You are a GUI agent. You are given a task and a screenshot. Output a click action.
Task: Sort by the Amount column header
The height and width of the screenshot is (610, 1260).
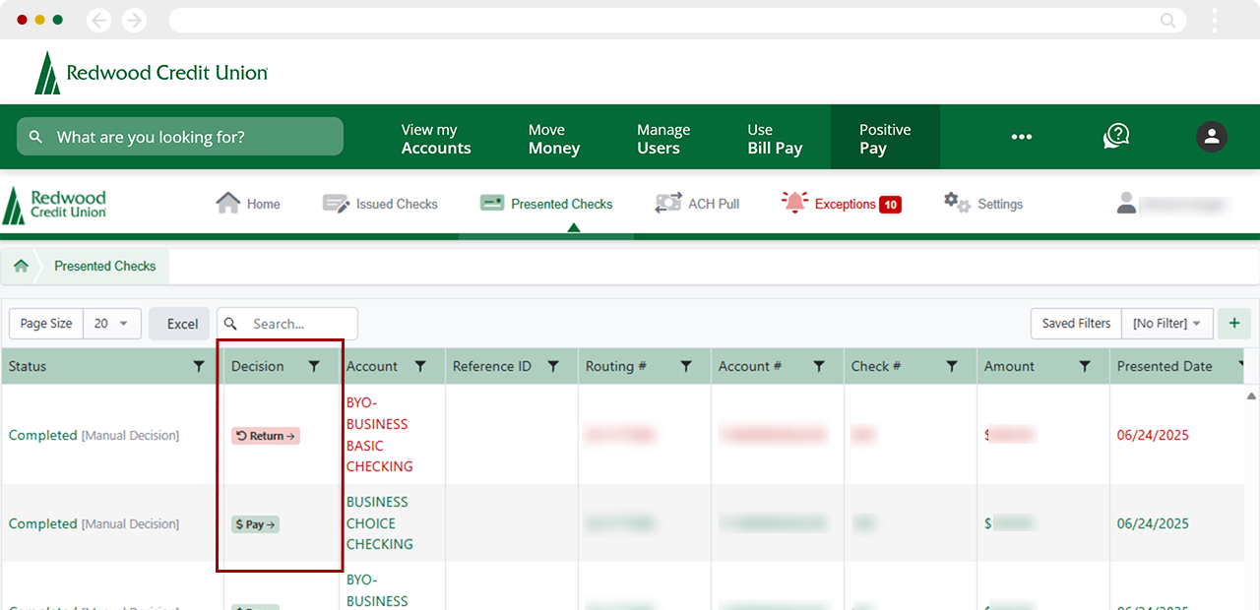click(1009, 366)
